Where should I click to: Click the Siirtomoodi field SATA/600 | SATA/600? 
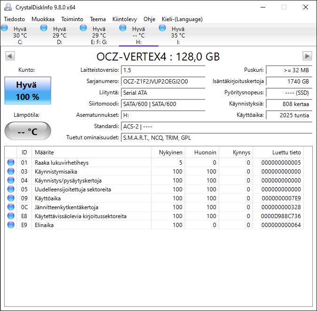[163, 104]
